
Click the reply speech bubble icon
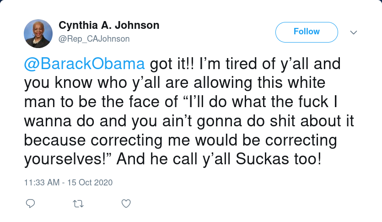coord(30,203)
